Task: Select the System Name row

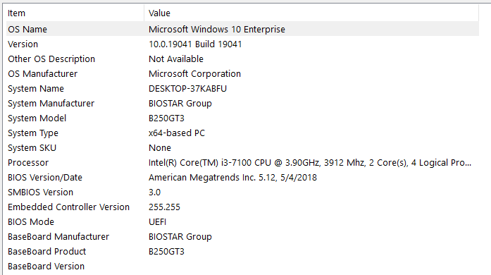Action: tap(242, 88)
